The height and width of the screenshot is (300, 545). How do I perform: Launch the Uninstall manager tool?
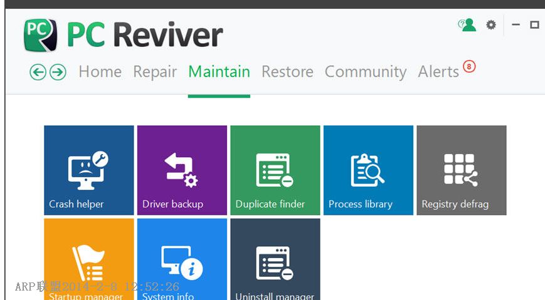[x=275, y=259]
